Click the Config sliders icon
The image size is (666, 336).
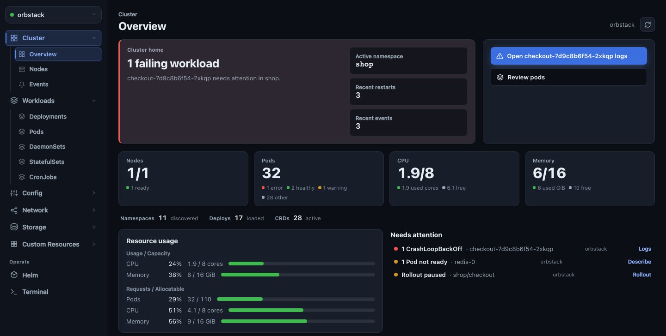[14, 193]
